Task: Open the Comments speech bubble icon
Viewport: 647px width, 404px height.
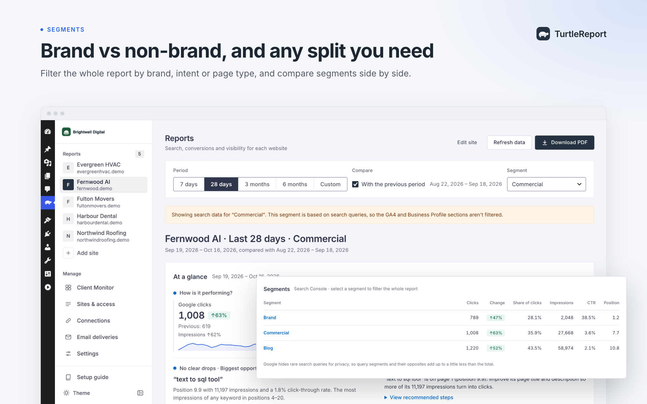Action: [48, 189]
